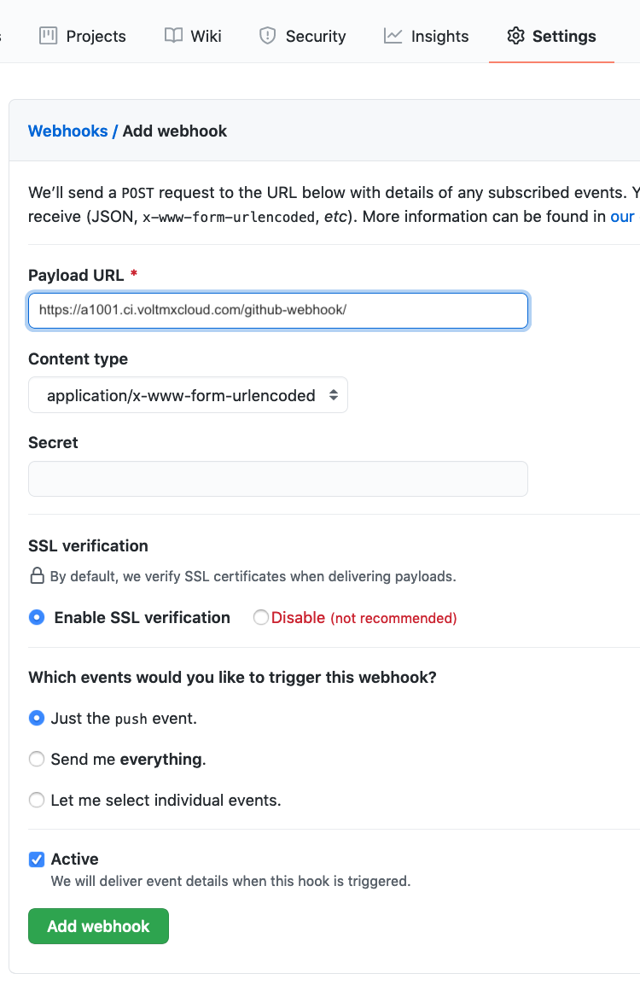Click the Projects board icon
The height and width of the screenshot is (985, 640).
pyautogui.click(x=48, y=36)
